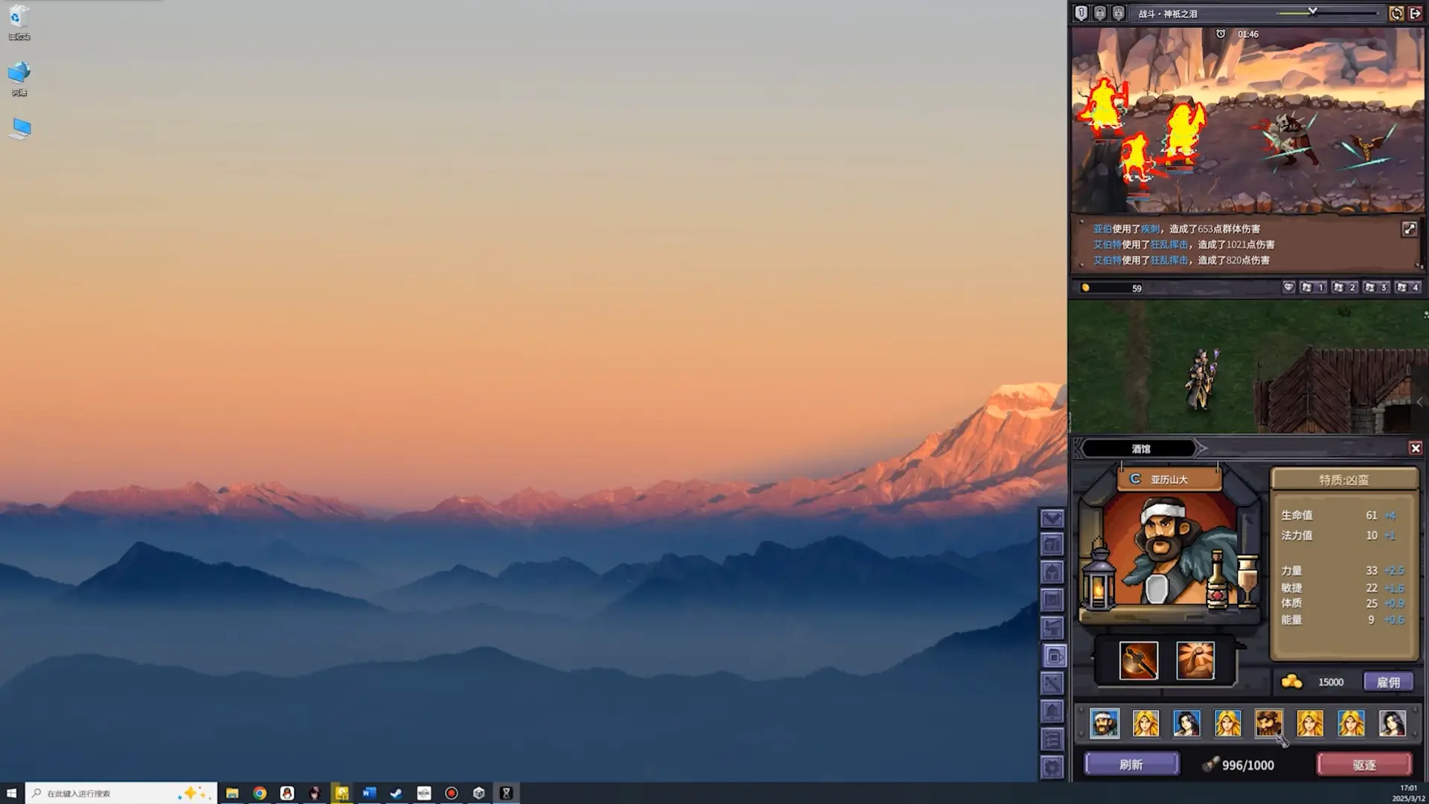
Task: Toggle the first locked team slot
Action: coord(1100,13)
